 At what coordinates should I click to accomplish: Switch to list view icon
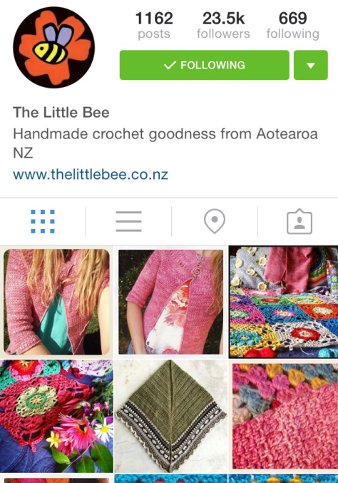pos(128,221)
